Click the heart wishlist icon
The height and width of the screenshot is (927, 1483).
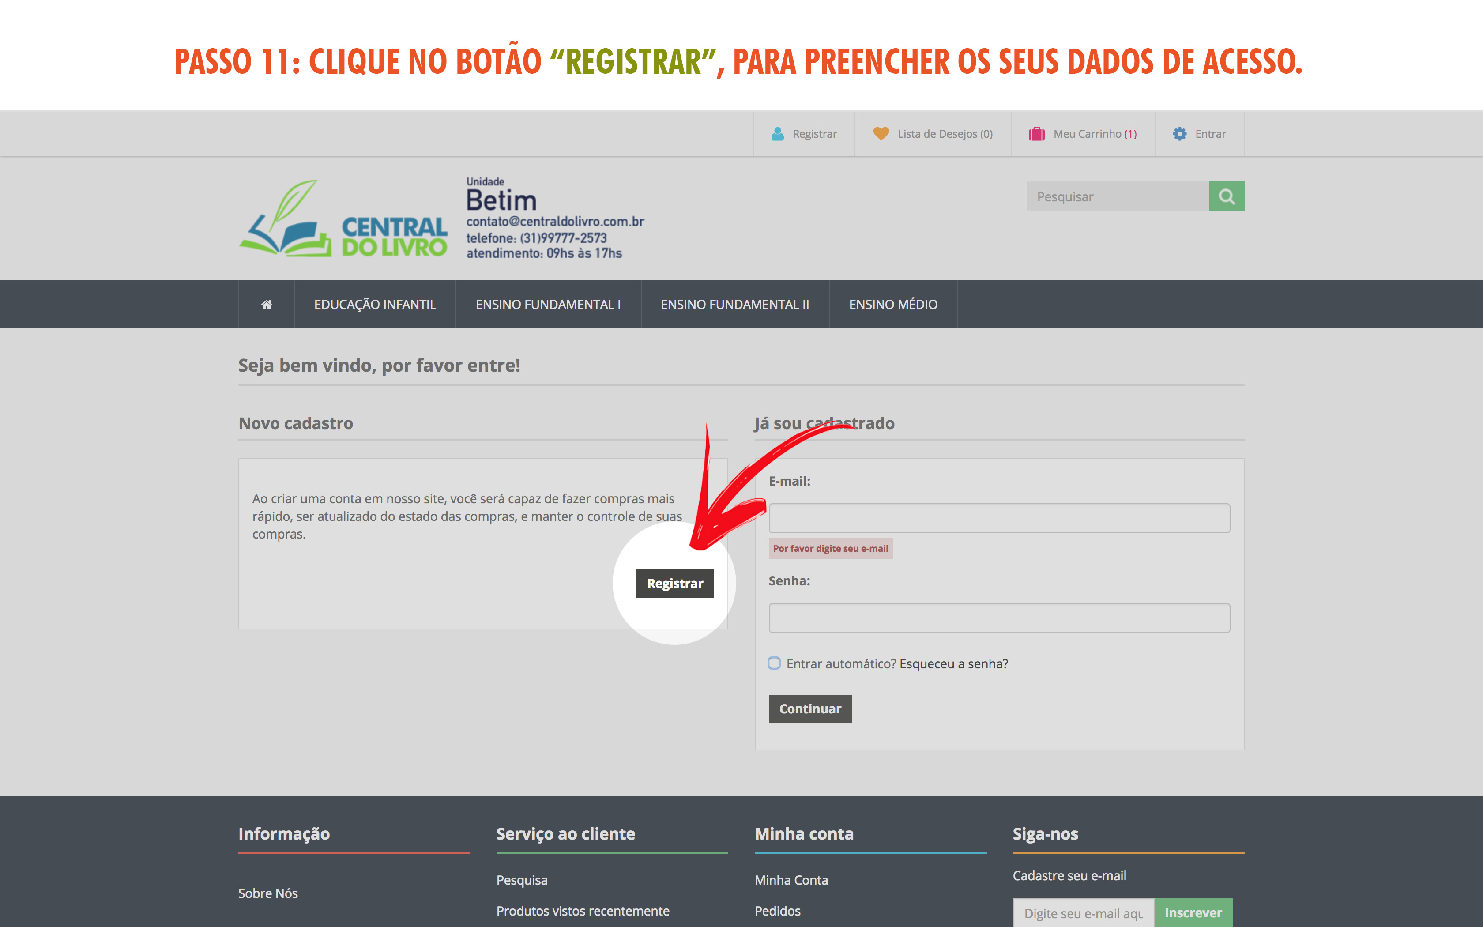click(x=881, y=134)
